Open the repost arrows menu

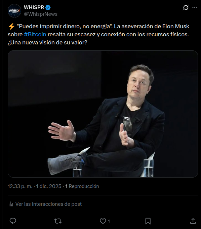[x=58, y=221]
